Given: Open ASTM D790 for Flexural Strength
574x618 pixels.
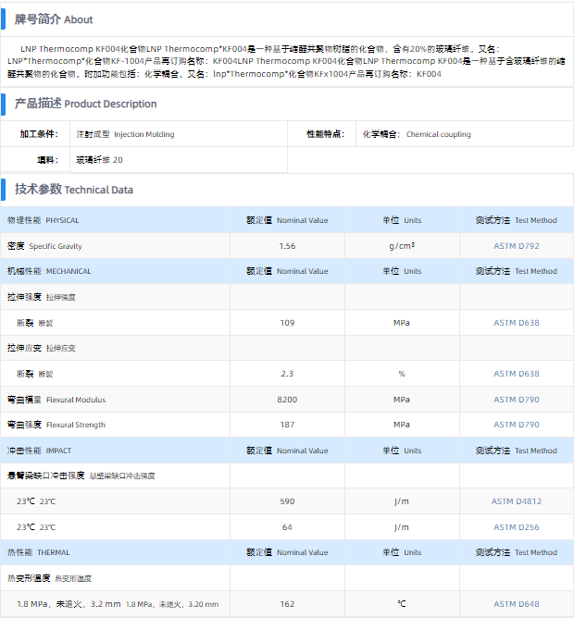Looking at the screenshot, I should [516, 425].
